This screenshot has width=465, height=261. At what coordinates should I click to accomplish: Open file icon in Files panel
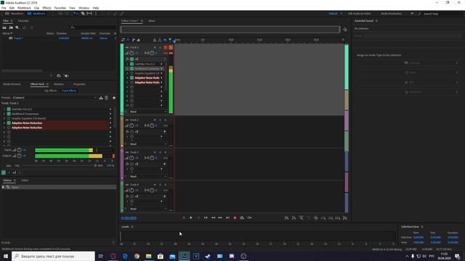[x=4, y=28]
